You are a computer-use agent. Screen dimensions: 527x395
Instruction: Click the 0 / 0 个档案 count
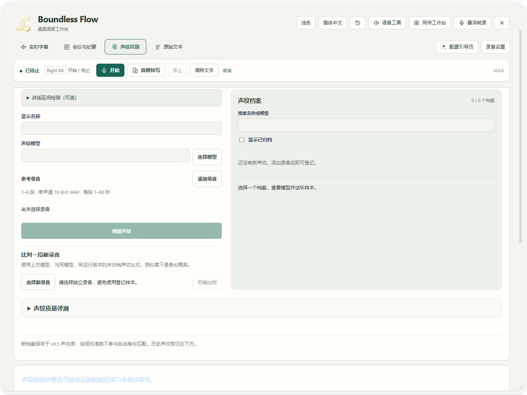483,101
